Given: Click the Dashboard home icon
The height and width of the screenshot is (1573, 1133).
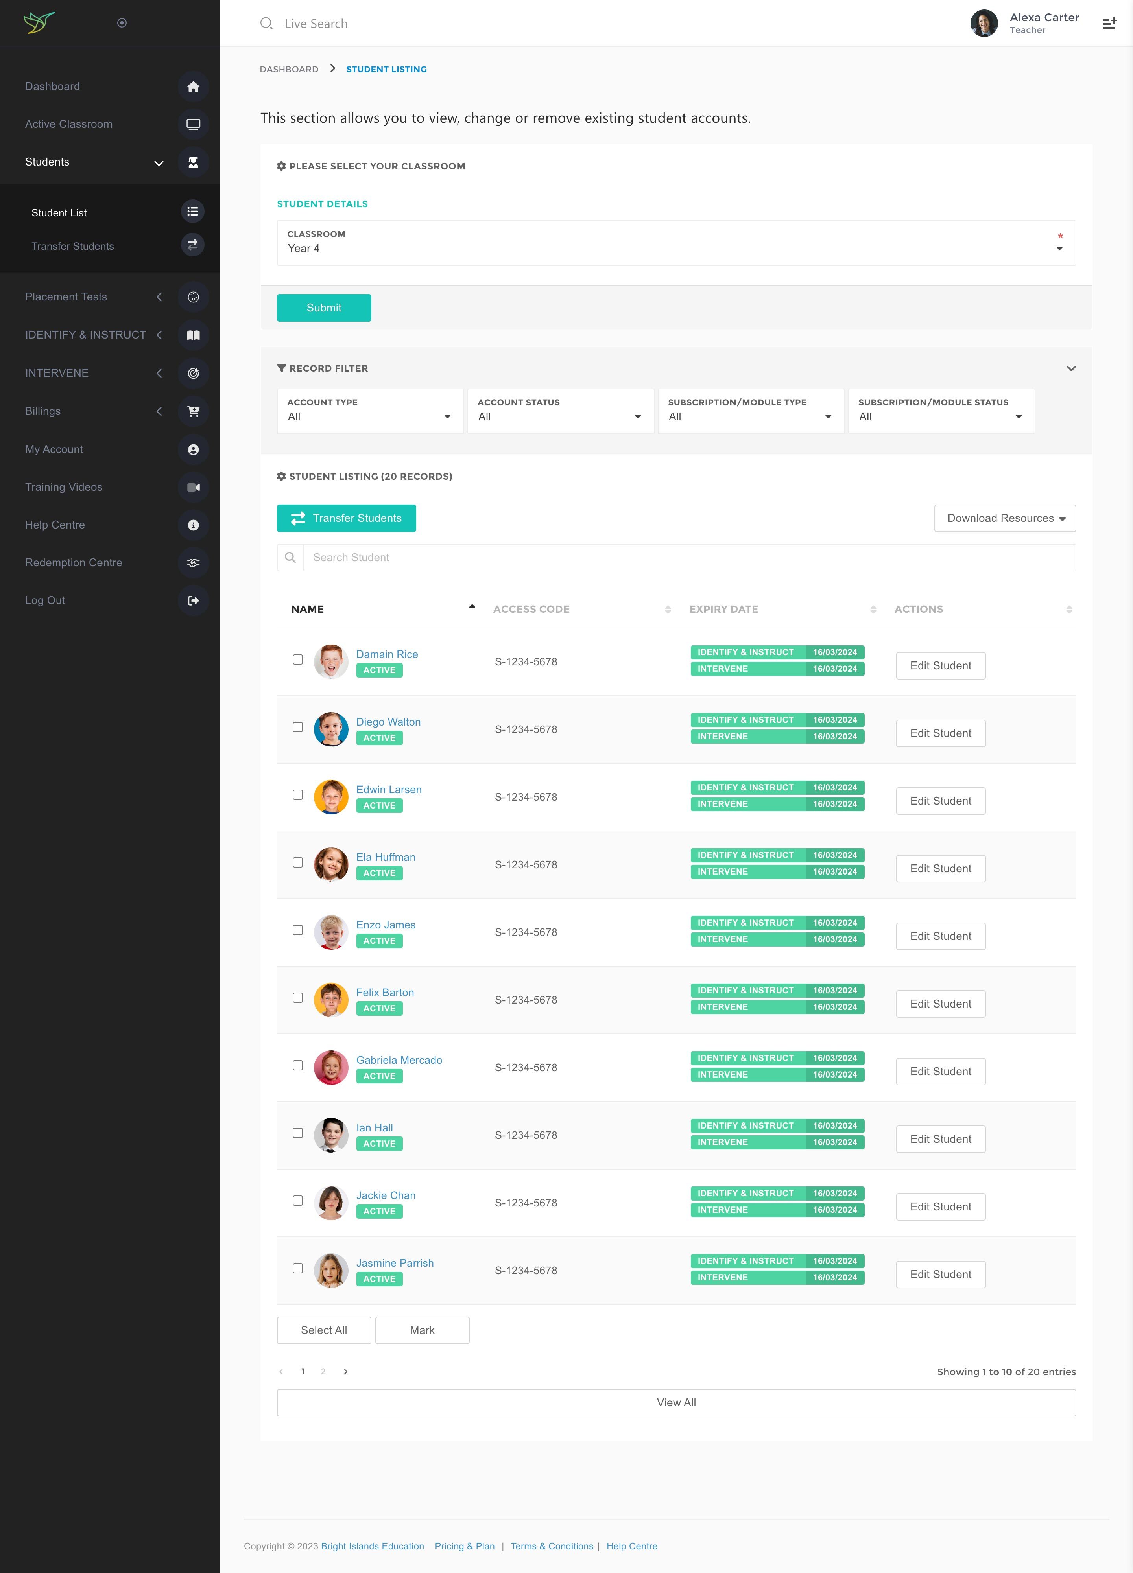Looking at the screenshot, I should (193, 87).
